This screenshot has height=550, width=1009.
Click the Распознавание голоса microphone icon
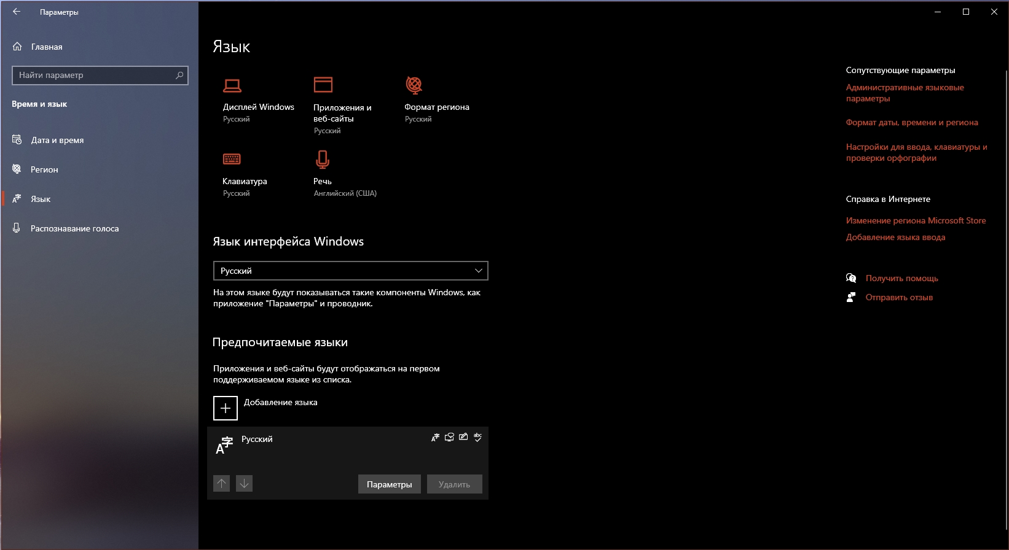click(17, 228)
